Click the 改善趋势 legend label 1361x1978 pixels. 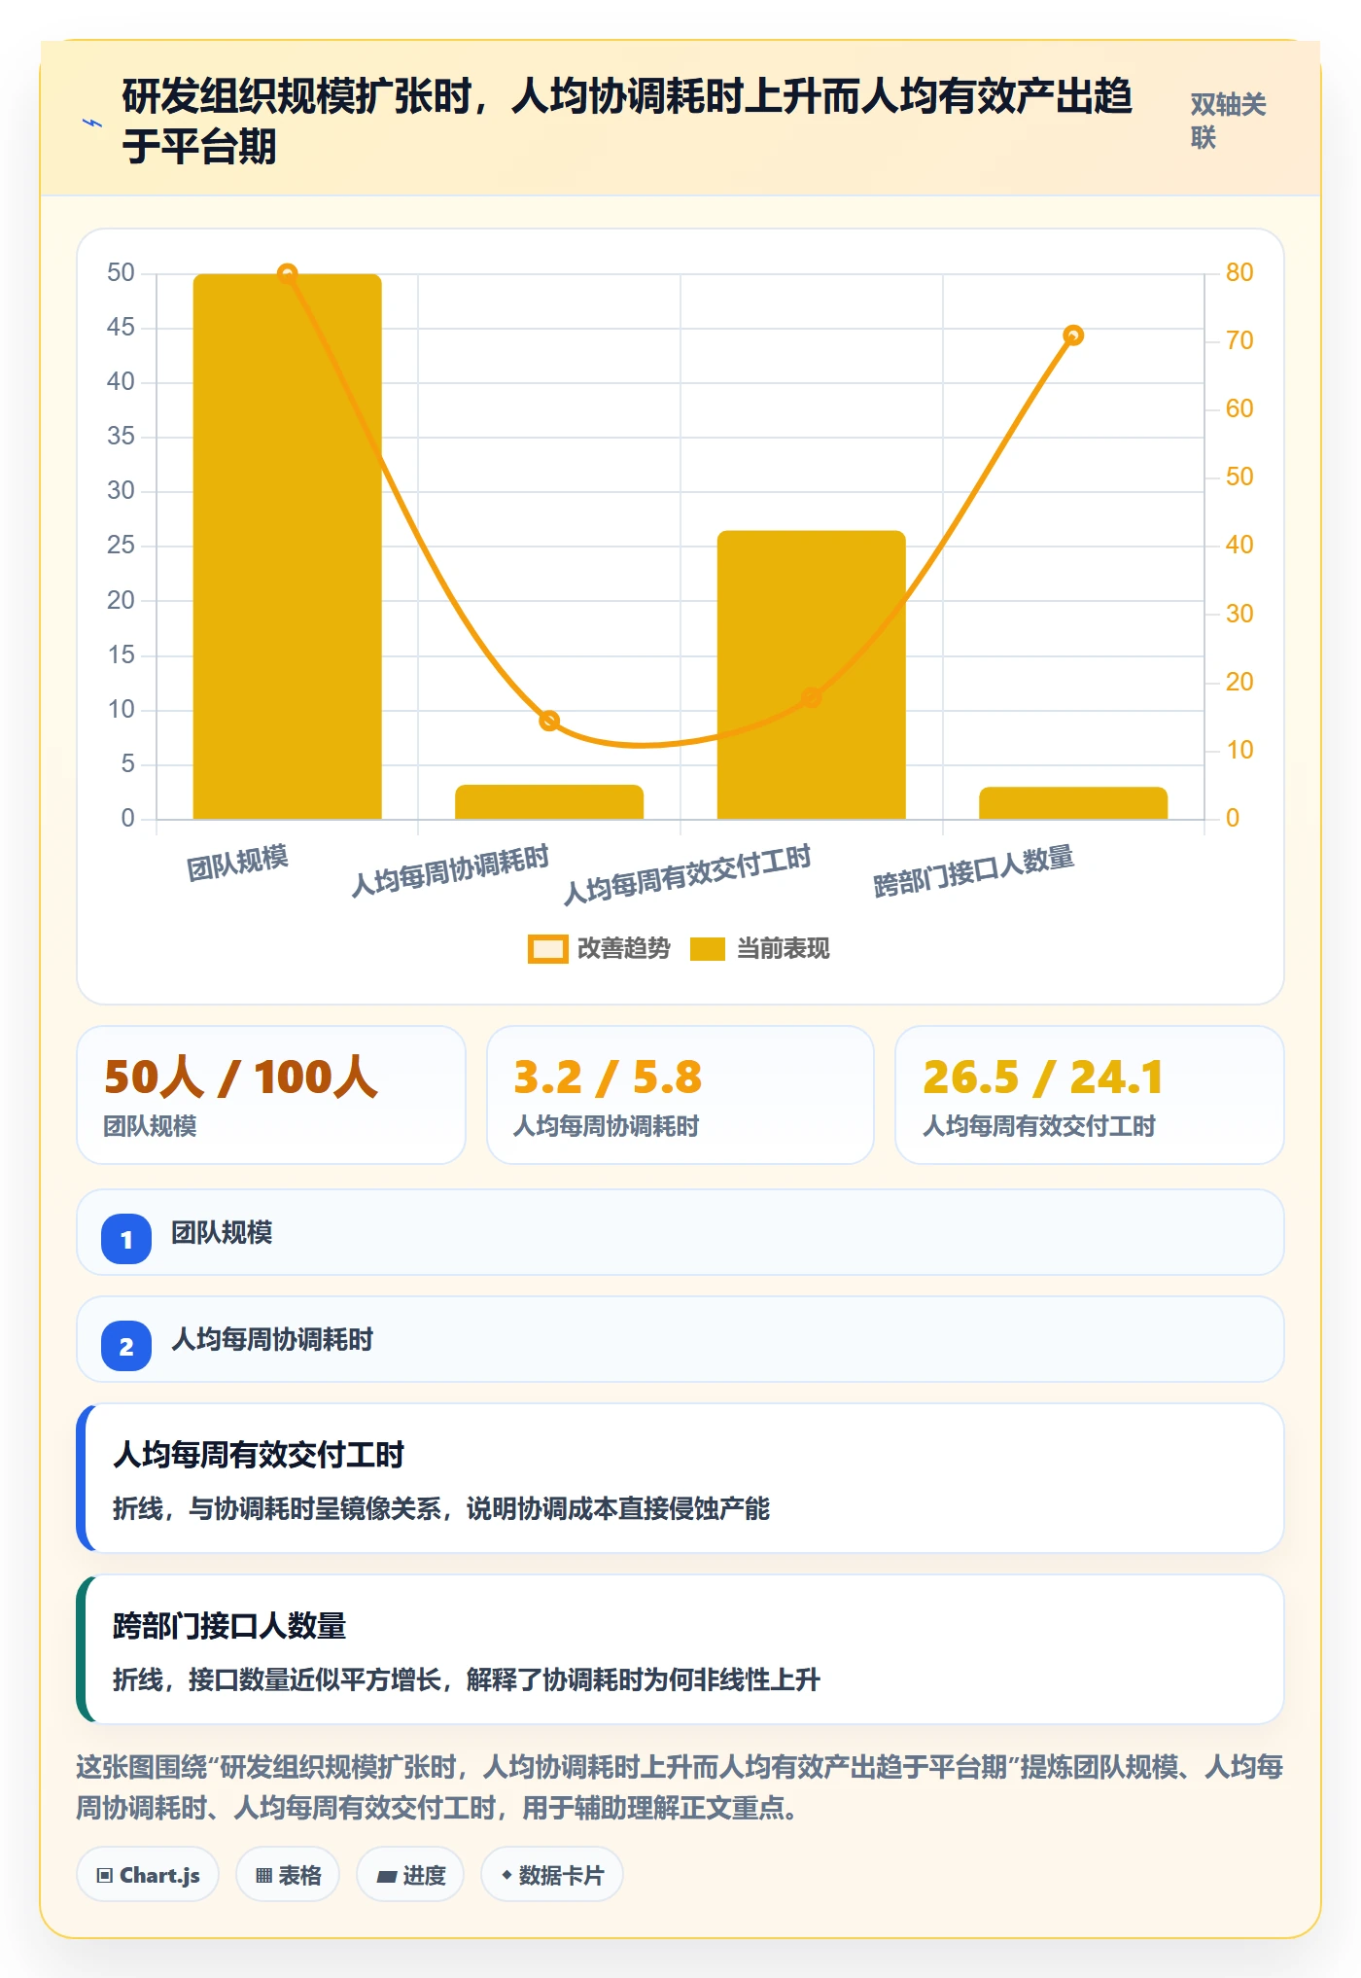point(623,948)
